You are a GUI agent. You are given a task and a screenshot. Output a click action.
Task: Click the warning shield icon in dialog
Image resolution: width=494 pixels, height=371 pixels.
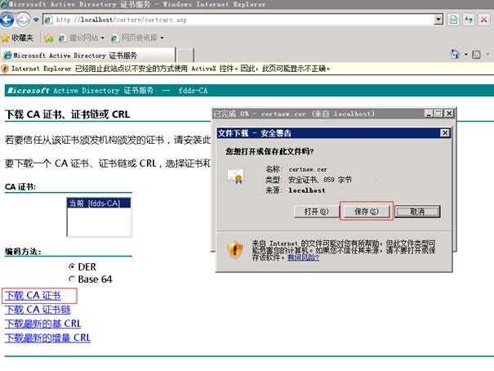(x=235, y=250)
